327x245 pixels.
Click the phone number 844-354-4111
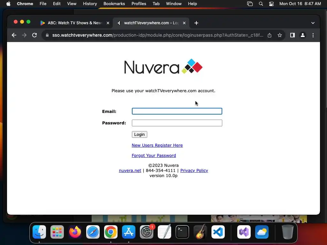coord(161,170)
